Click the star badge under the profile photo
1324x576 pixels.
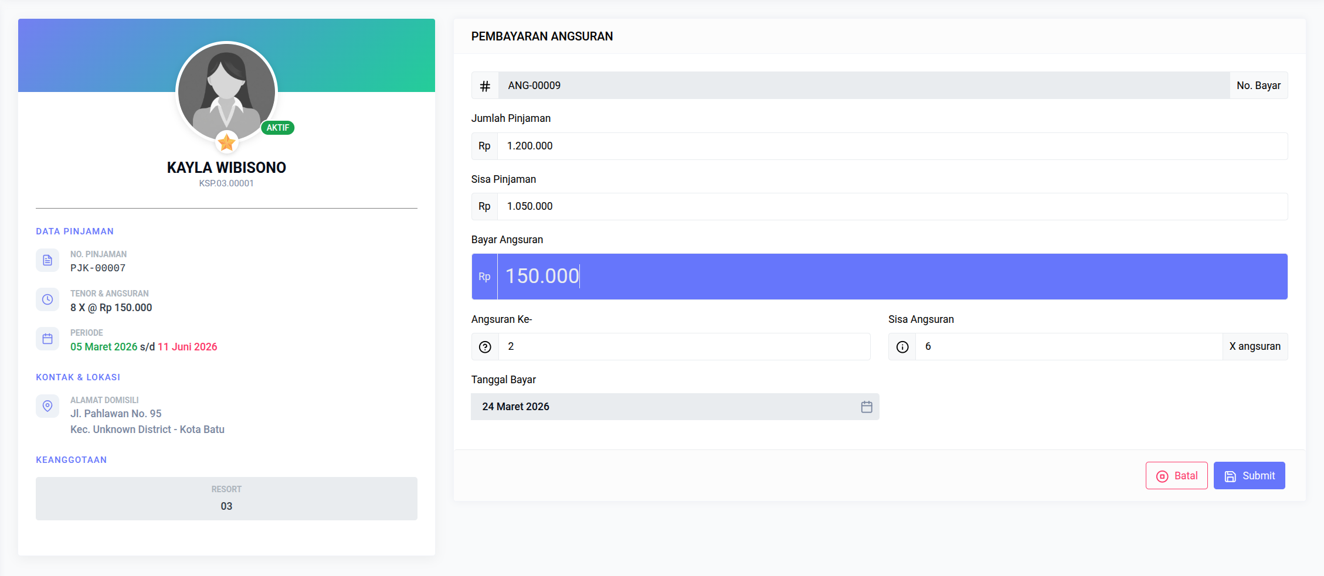tap(226, 142)
